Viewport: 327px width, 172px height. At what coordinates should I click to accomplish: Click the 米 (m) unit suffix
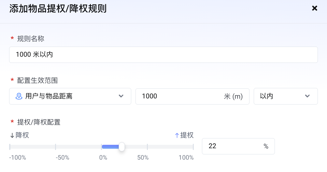tap(233, 96)
